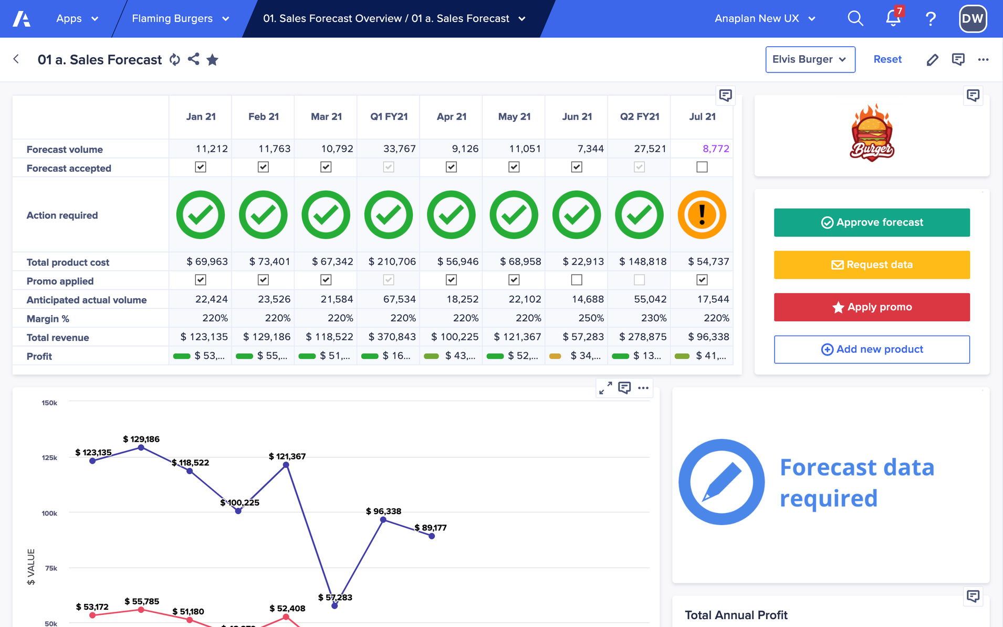
Task: Click the Jul 21 profit indicator bar
Action: coord(682,357)
